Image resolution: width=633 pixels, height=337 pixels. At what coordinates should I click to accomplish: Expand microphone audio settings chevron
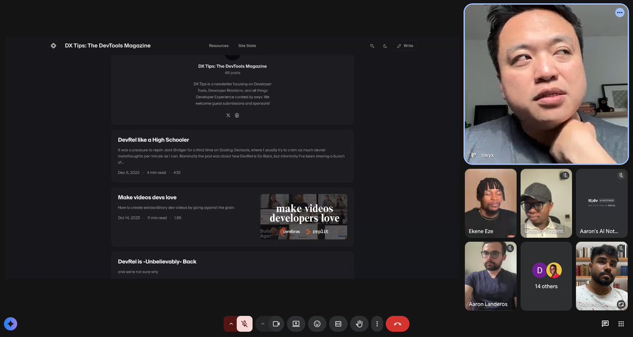[x=231, y=324]
